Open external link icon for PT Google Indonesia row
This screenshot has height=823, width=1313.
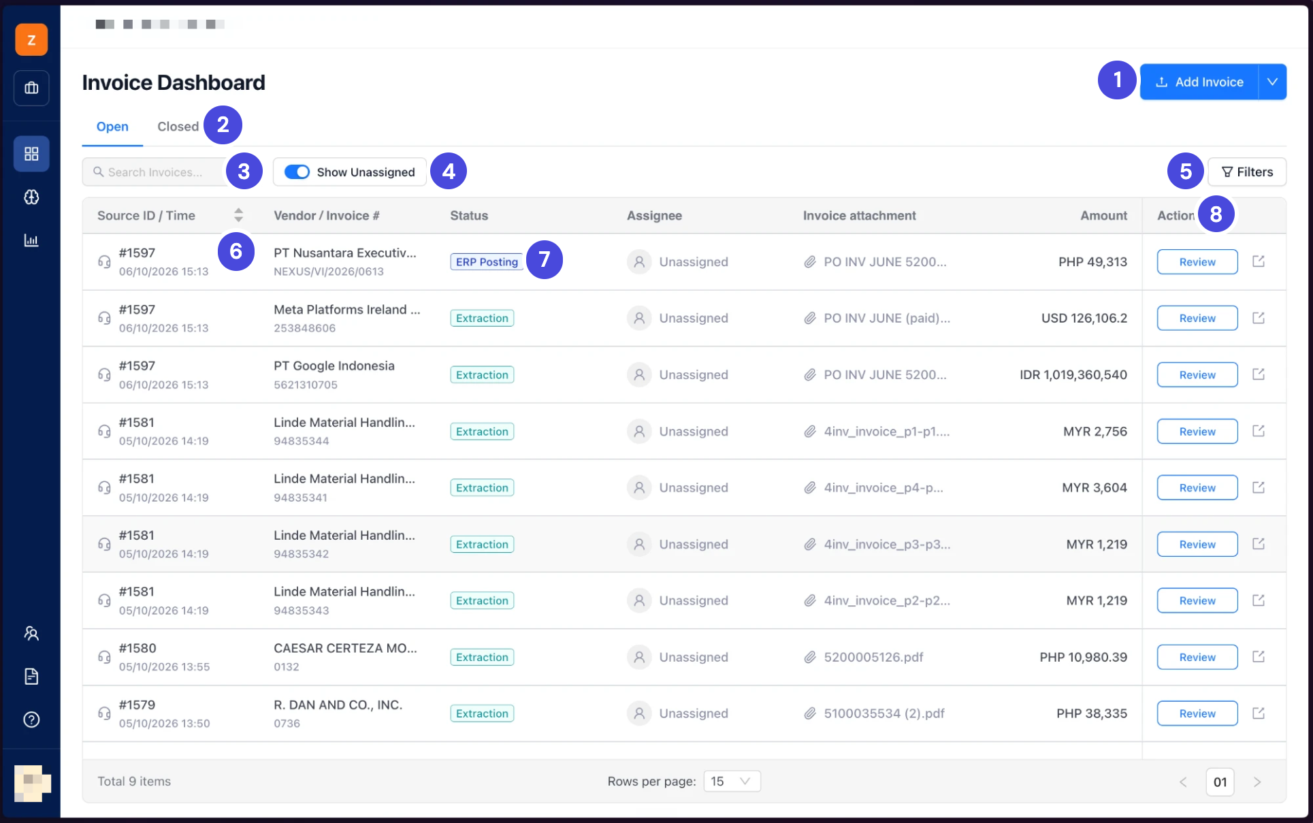(1259, 374)
